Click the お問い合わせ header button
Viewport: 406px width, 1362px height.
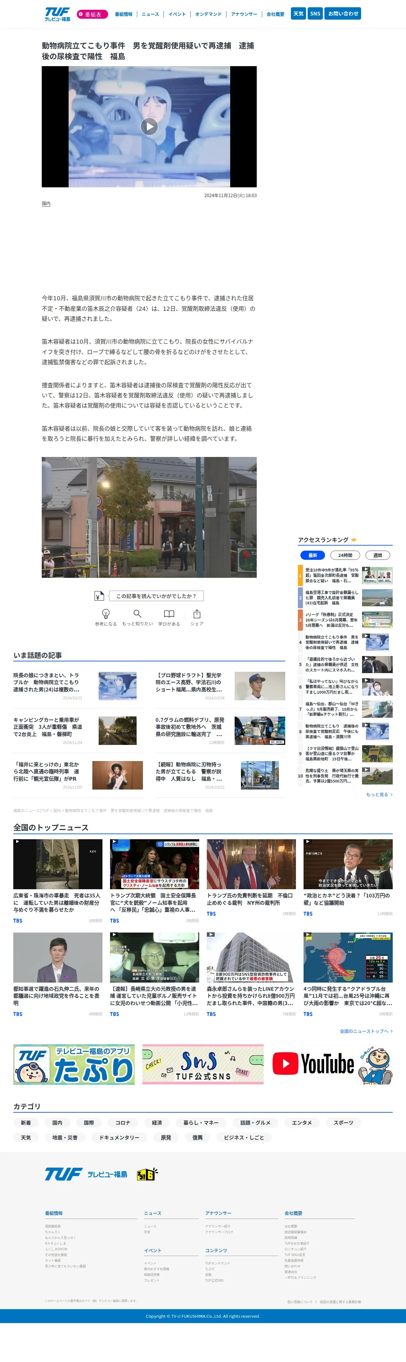tap(343, 14)
